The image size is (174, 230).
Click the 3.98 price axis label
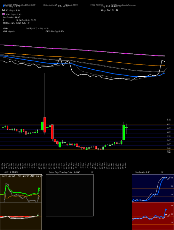[x=169, y=136]
